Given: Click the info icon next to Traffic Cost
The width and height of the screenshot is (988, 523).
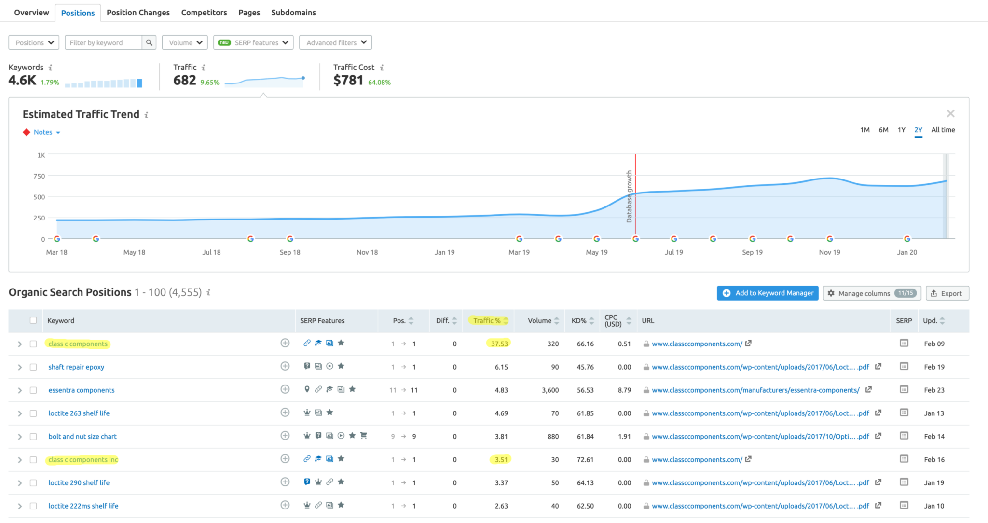Looking at the screenshot, I should click(x=382, y=68).
